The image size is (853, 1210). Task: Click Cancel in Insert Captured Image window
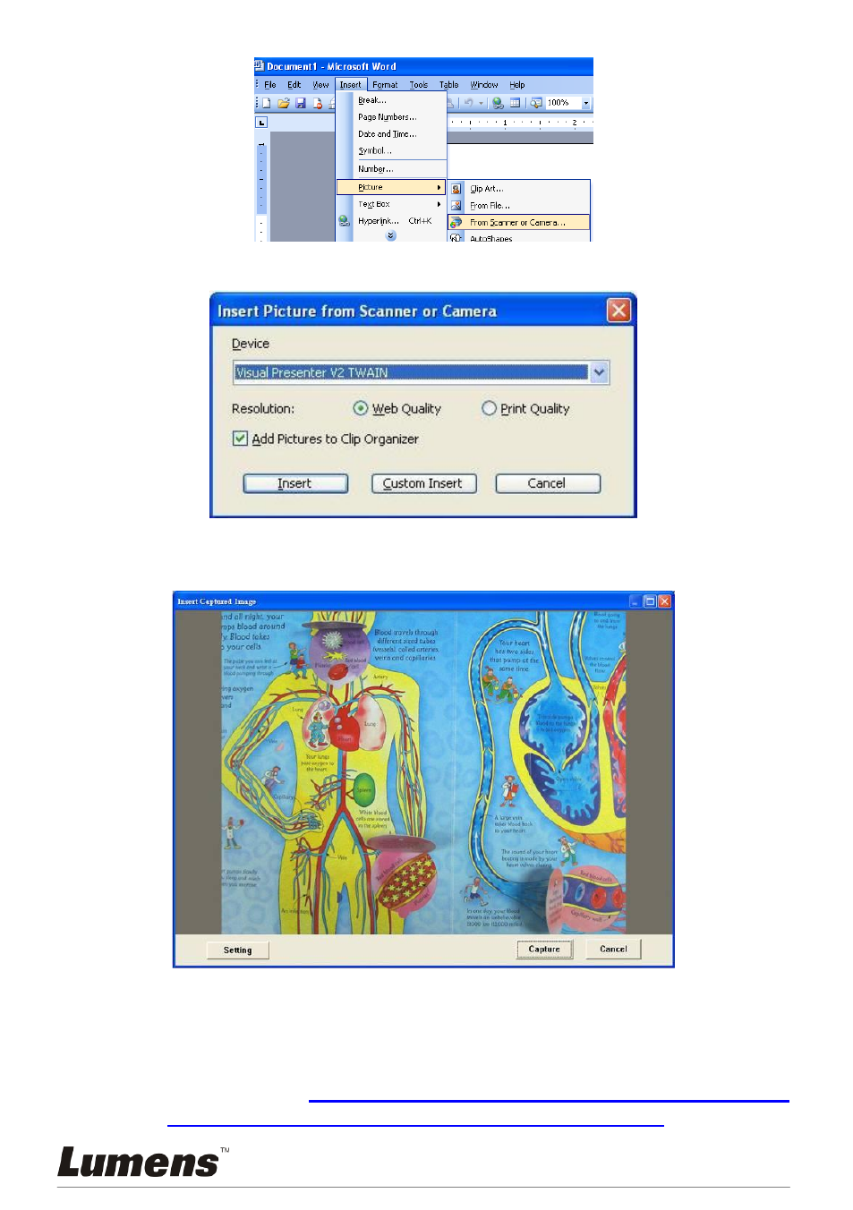click(614, 950)
